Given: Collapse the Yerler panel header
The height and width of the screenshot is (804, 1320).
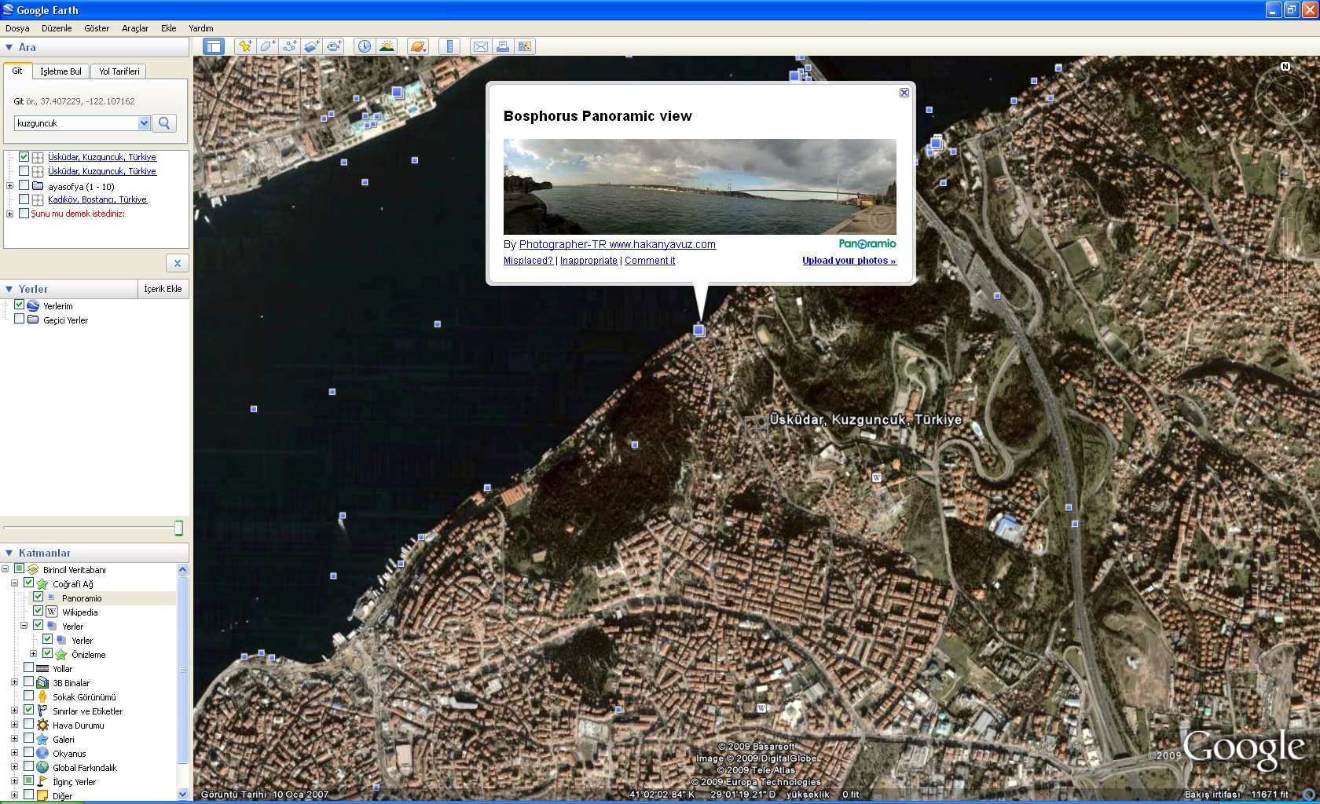Looking at the screenshot, I should point(9,289).
